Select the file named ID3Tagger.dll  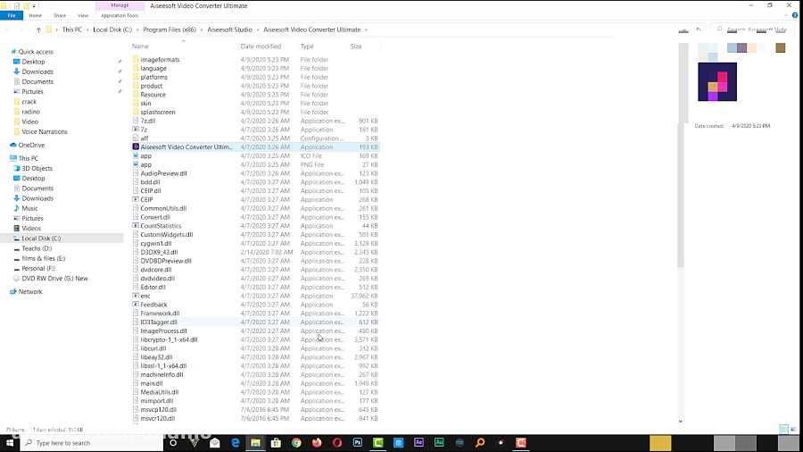159,322
